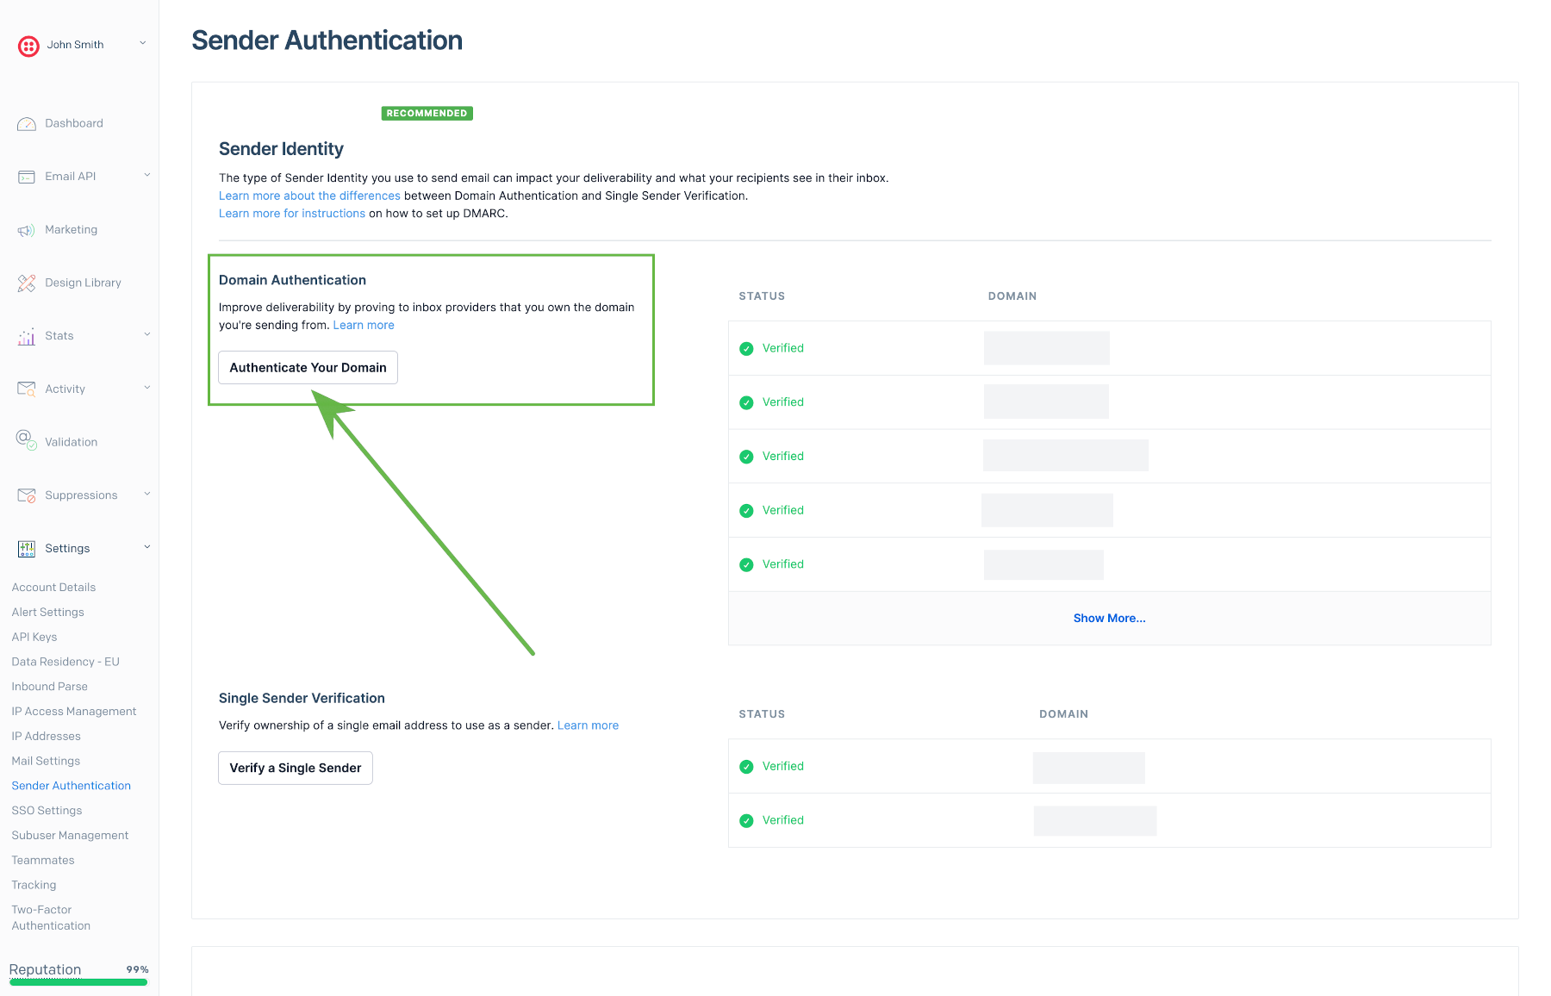Screen dimensions: 1551x996
Task: Open IP Access Management
Action: 74,712
